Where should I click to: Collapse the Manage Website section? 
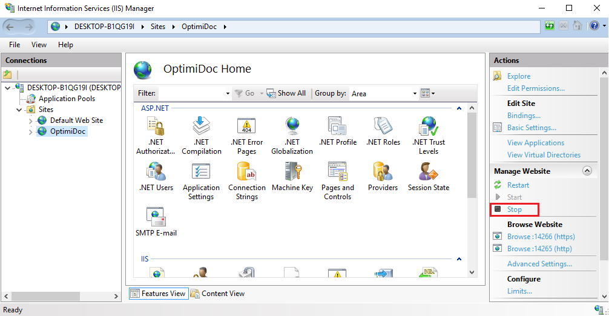(586, 171)
